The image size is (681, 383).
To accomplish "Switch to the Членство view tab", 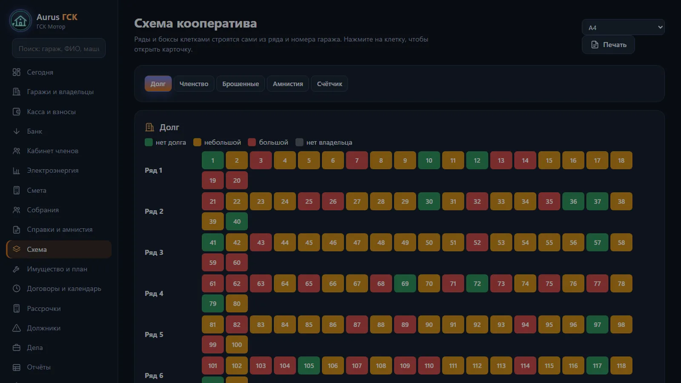I will [x=194, y=84].
